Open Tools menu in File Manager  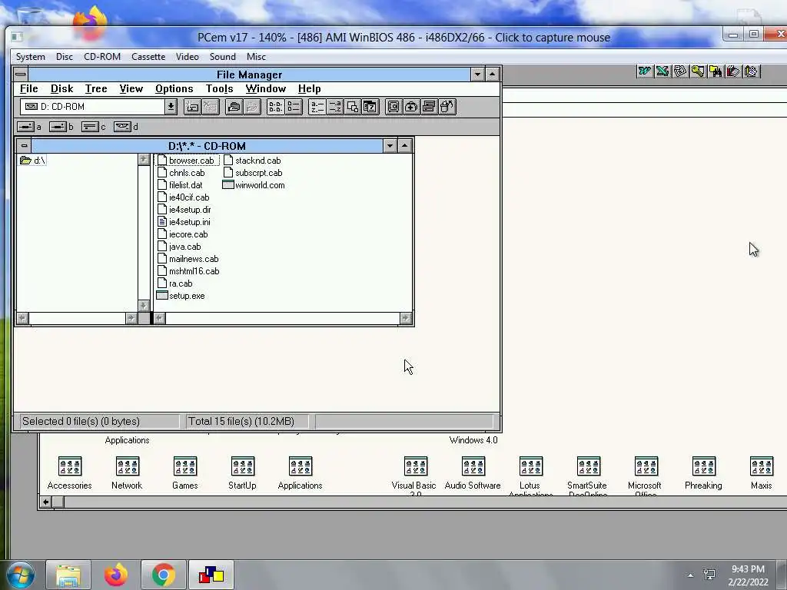(x=219, y=89)
